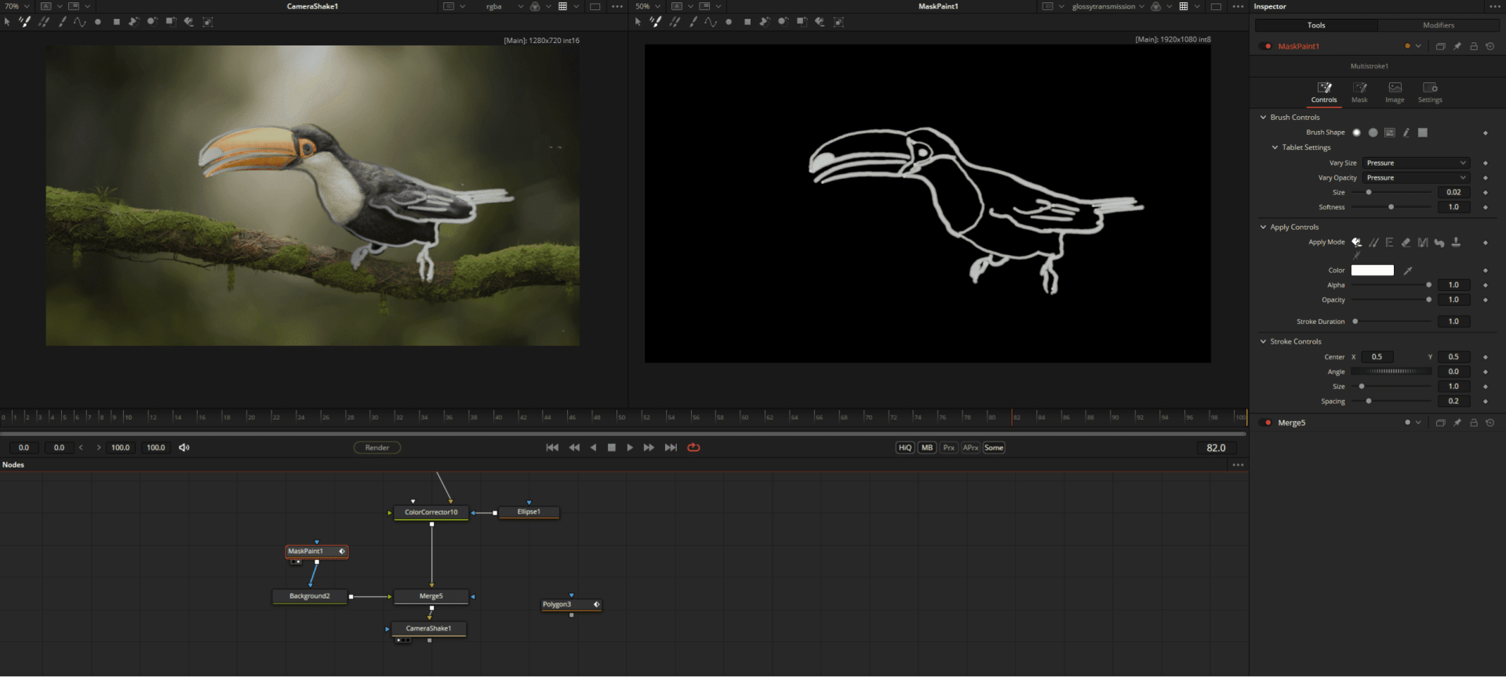Switch Inspector to Modifiers tab
This screenshot has width=1506, height=677.
(x=1439, y=25)
